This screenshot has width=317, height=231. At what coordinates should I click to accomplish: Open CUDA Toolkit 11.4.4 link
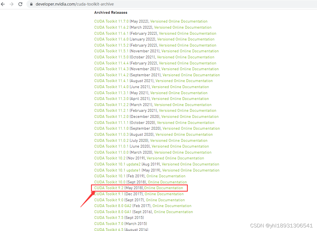coord(111,63)
